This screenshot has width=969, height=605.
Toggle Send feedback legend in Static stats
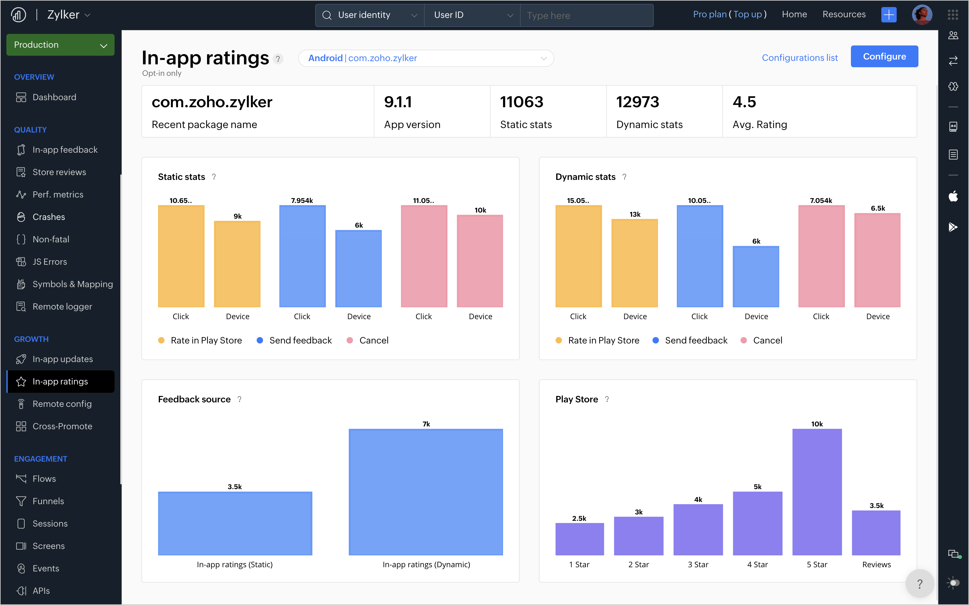click(294, 340)
